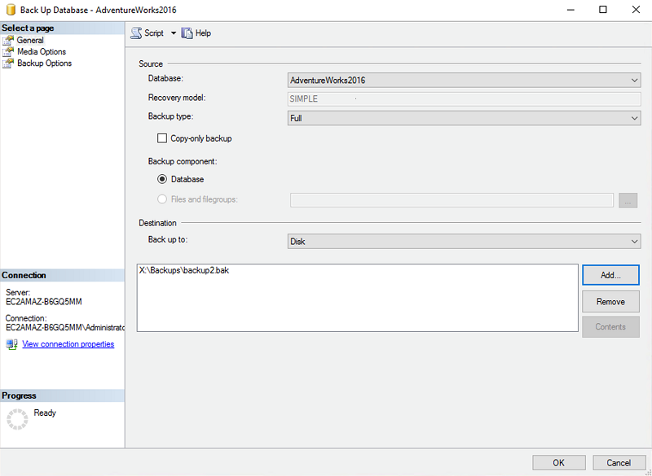Click the connection properties icon
This screenshot has width=652, height=476.
[x=11, y=344]
